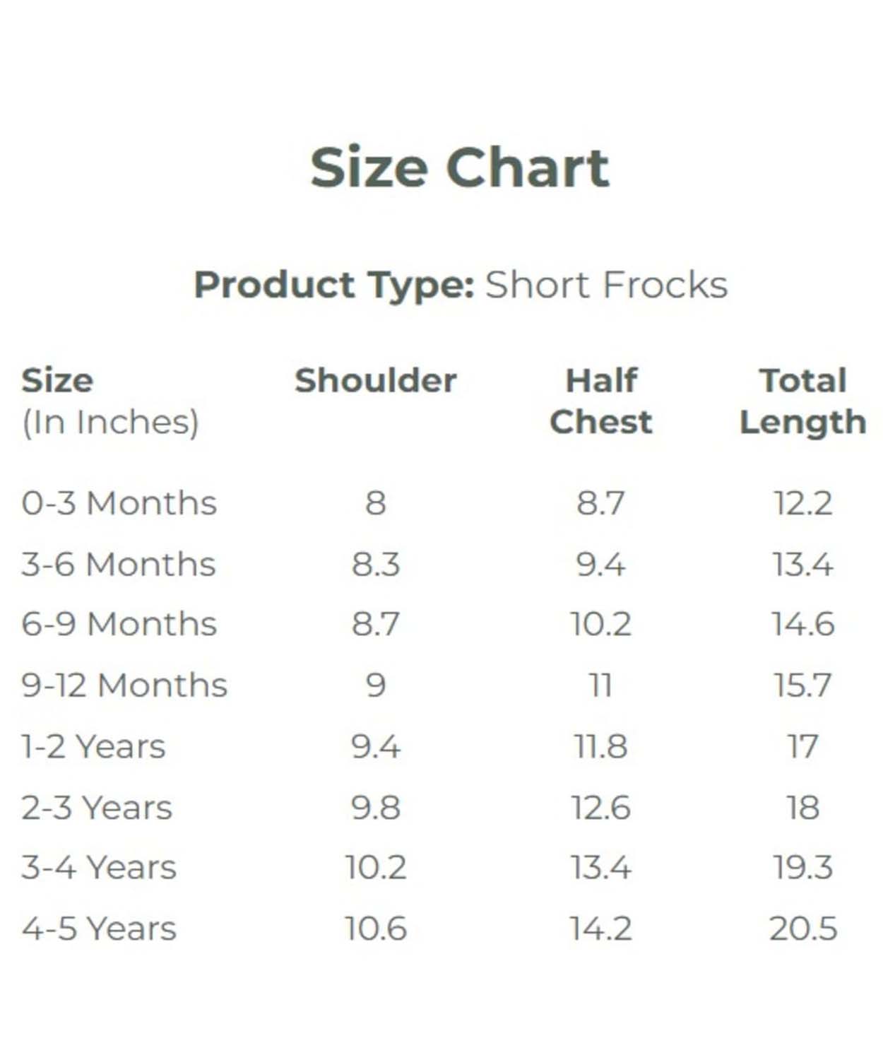Viewport: 883px width, 1060px height.
Task: Click the Size Chart heading
Action: coord(460,167)
